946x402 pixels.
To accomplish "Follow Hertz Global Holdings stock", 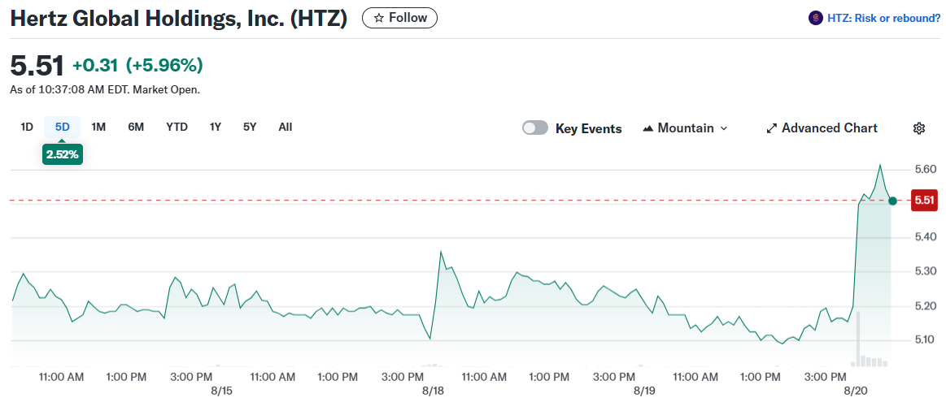I will pos(400,18).
